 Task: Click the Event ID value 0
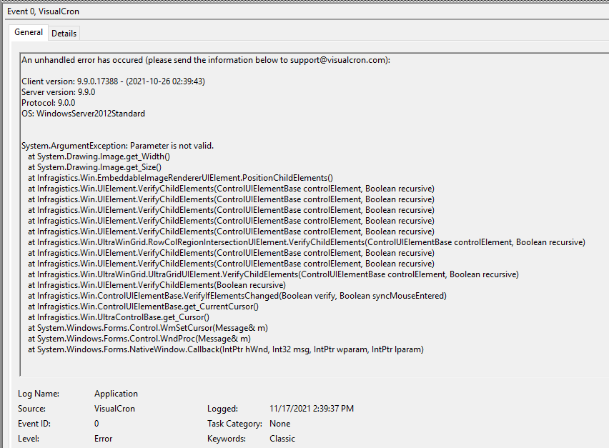point(96,424)
